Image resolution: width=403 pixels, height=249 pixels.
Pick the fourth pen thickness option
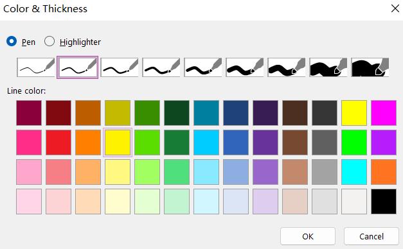(x=161, y=67)
